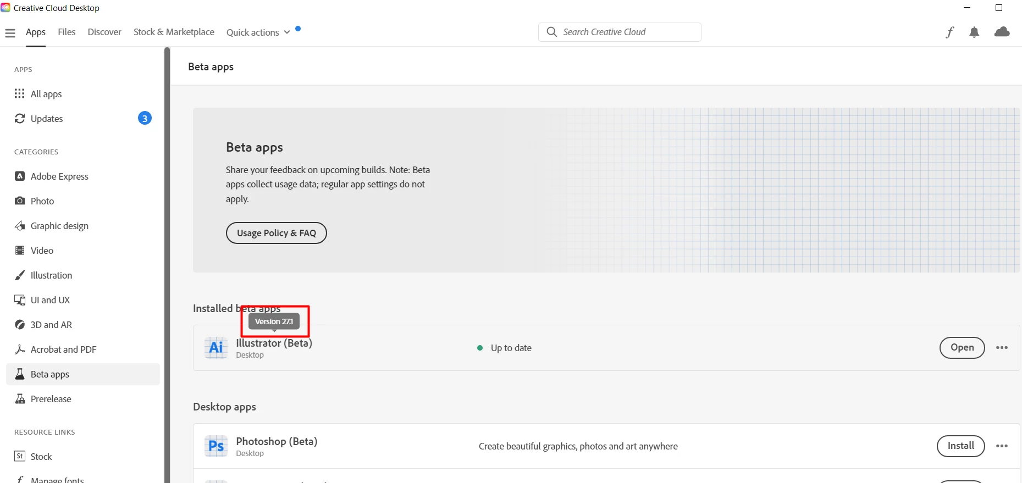Viewport: 1022px width, 483px height.
Task: Click the Video film icon
Action: [20, 250]
